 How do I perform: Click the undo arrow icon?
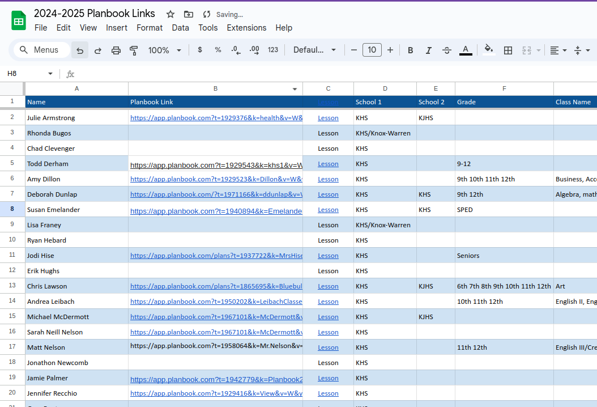click(x=80, y=50)
